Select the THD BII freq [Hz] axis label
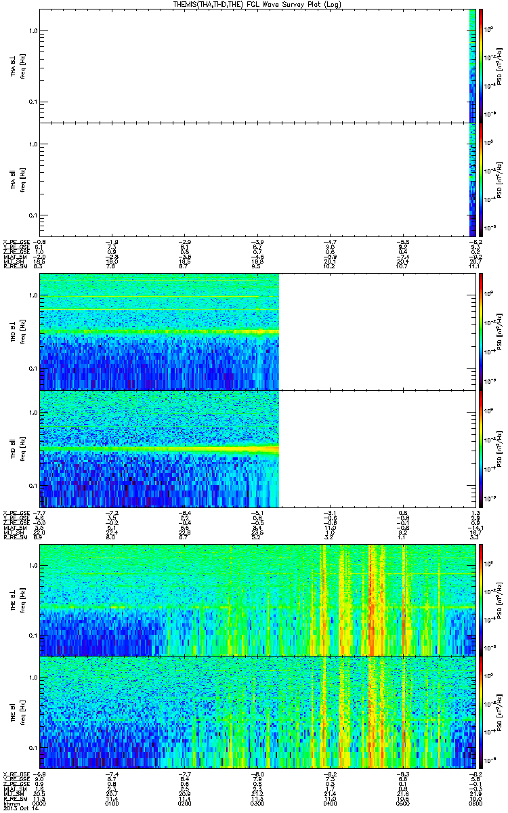This screenshot has width=508, height=813. [x=18, y=449]
